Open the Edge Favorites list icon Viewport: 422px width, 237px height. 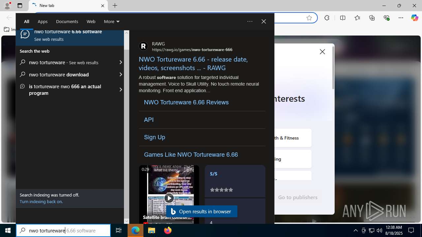tap(357, 18)
